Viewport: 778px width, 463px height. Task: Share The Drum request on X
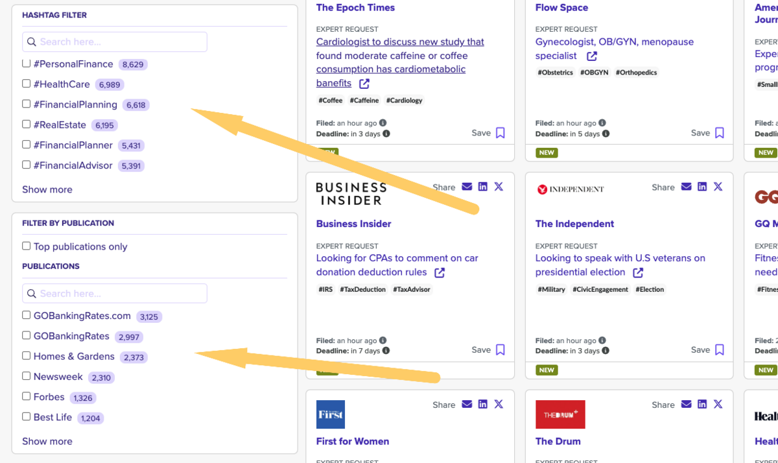(718, 404)
